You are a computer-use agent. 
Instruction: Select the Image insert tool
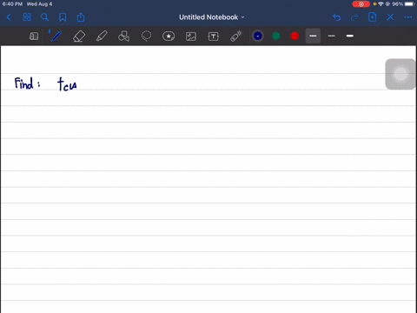[x=191, y=37]
